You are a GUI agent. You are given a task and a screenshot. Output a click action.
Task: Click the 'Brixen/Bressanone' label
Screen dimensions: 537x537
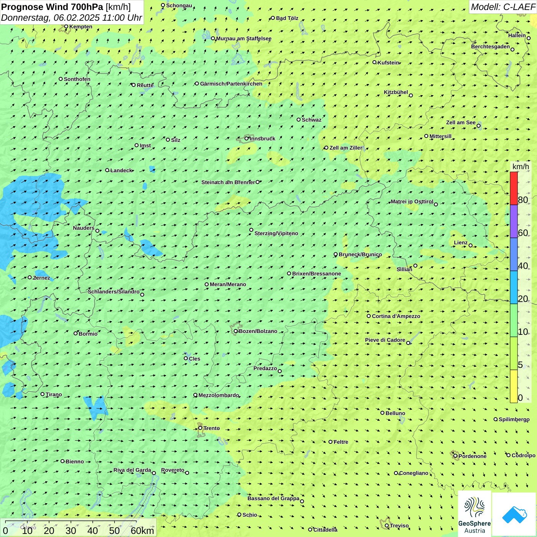pos(316,273)
